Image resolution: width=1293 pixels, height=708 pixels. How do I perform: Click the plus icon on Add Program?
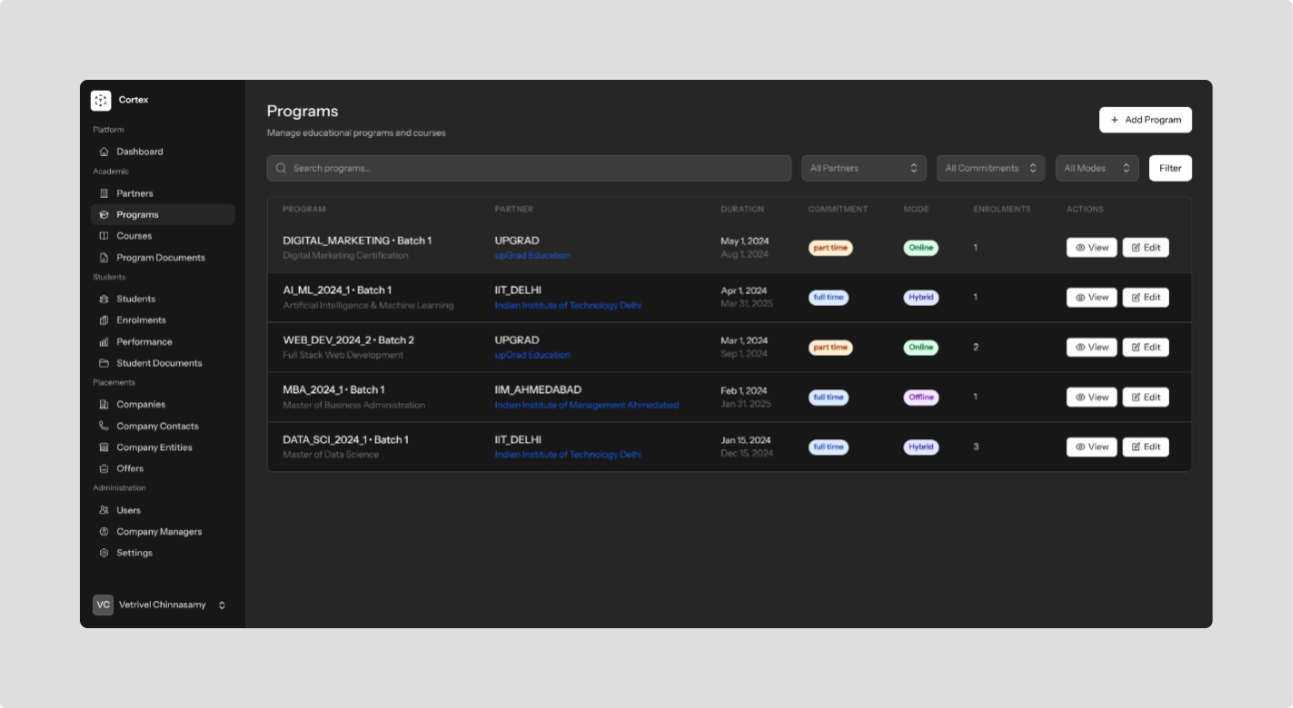point(1115,120)
